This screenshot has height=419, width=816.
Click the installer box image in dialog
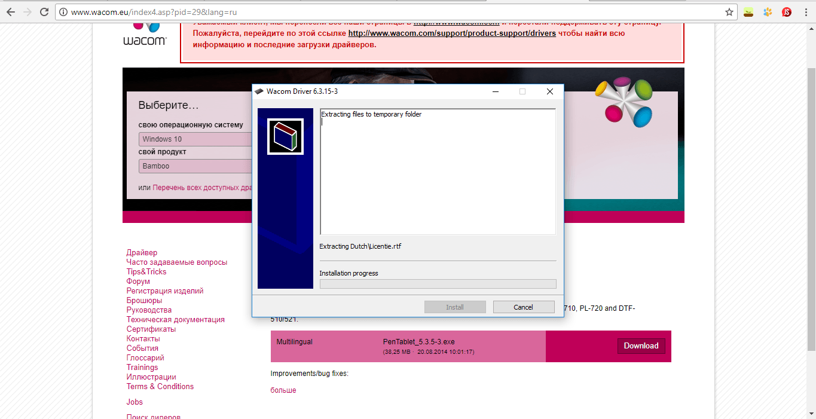[x=285, y=137]
